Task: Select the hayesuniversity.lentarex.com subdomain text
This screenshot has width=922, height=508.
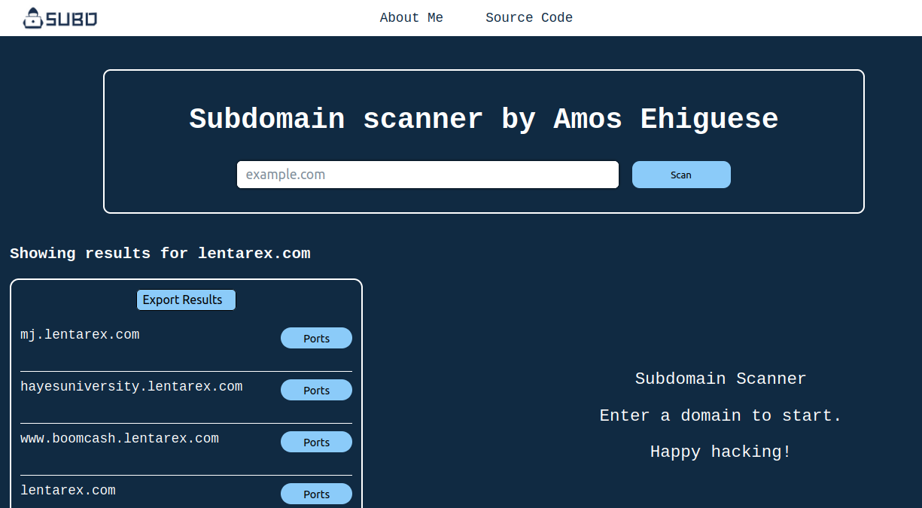Action: click(x=132, y=386)
